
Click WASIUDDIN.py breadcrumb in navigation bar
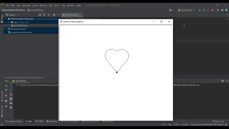tap(35, 10)
